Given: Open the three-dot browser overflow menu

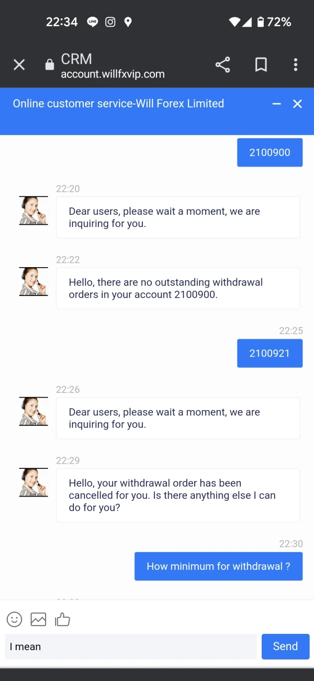Looking at the screenshot, I should point(296,65).
